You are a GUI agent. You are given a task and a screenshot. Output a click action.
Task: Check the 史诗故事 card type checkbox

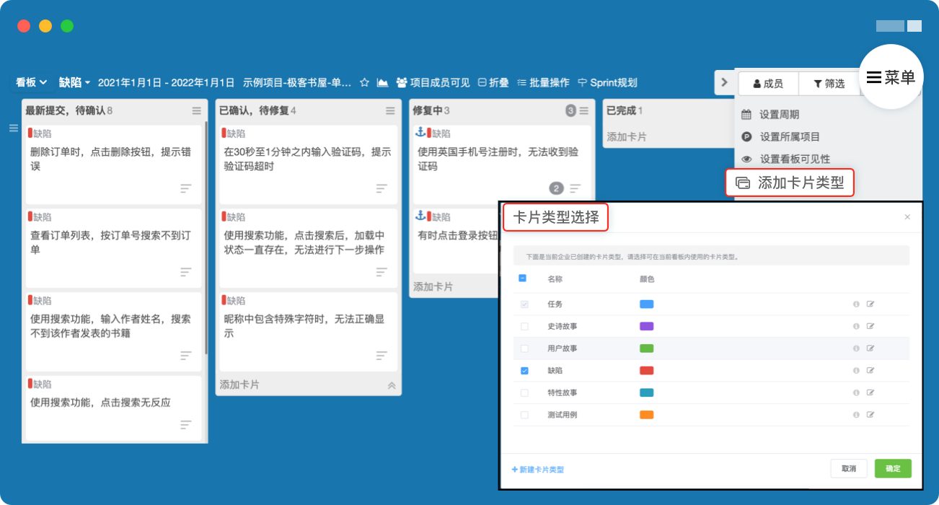(524, 327)
